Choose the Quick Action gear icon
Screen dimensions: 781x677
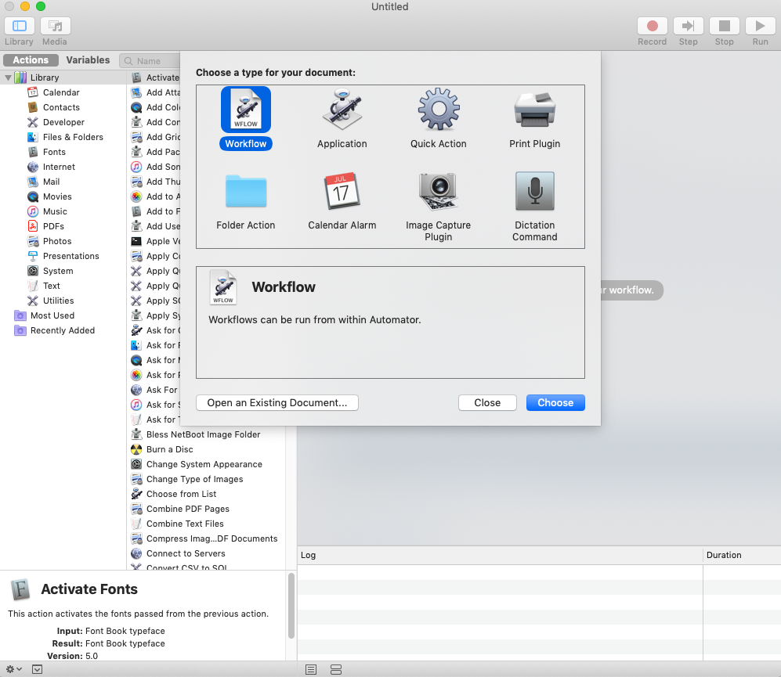pyautogui.click(x=439, y=110)
